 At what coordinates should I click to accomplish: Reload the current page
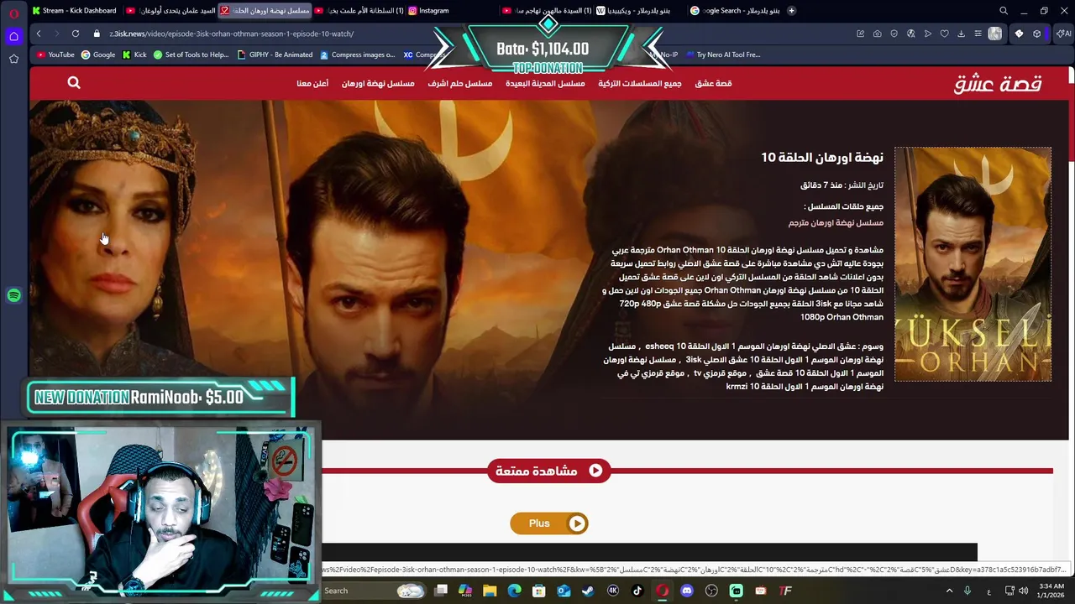(x=76, y=34)
